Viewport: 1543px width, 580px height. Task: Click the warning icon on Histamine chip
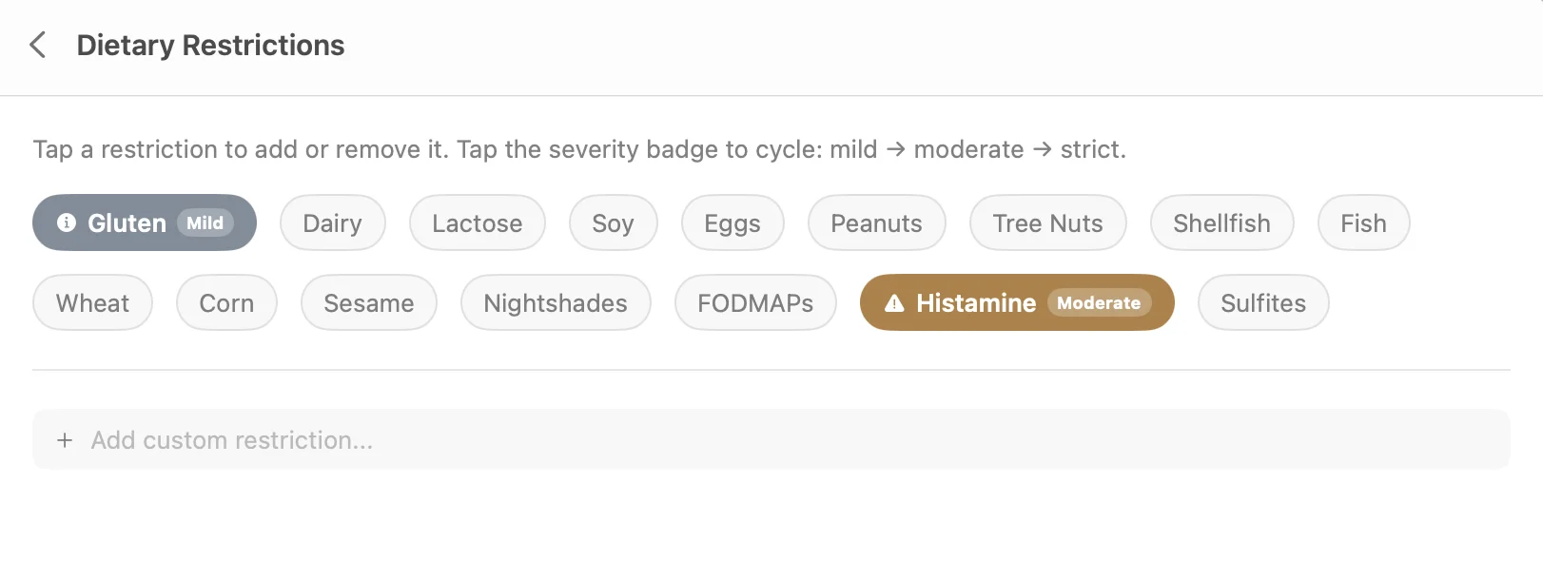pos(892,302)
